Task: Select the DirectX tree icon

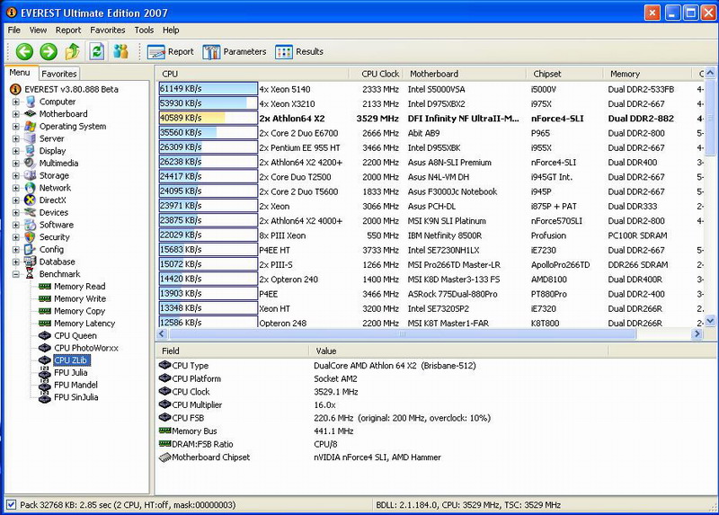Action: coord(31,200)
